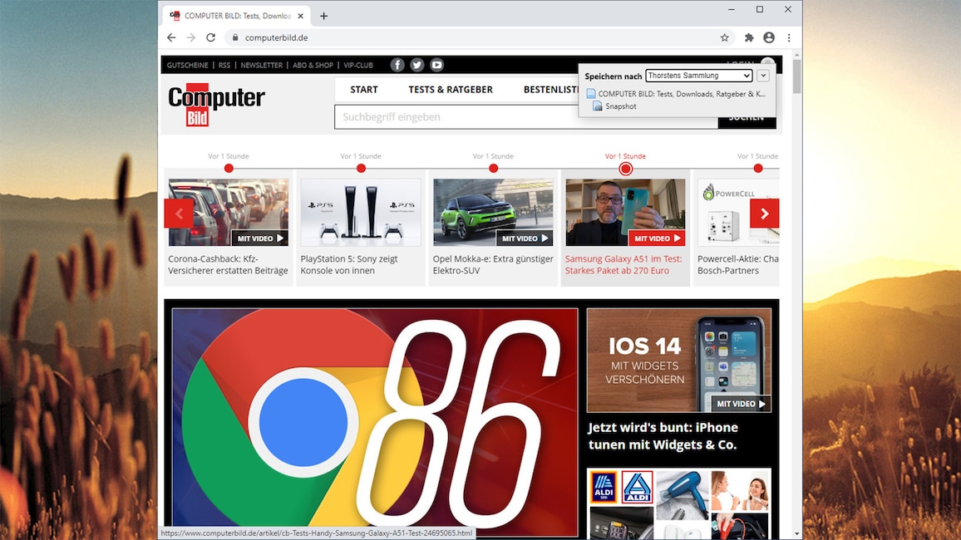Screen dimensions: 961x540
Task: Open the Twitter icon in top bar
Action: coord(417,65)
